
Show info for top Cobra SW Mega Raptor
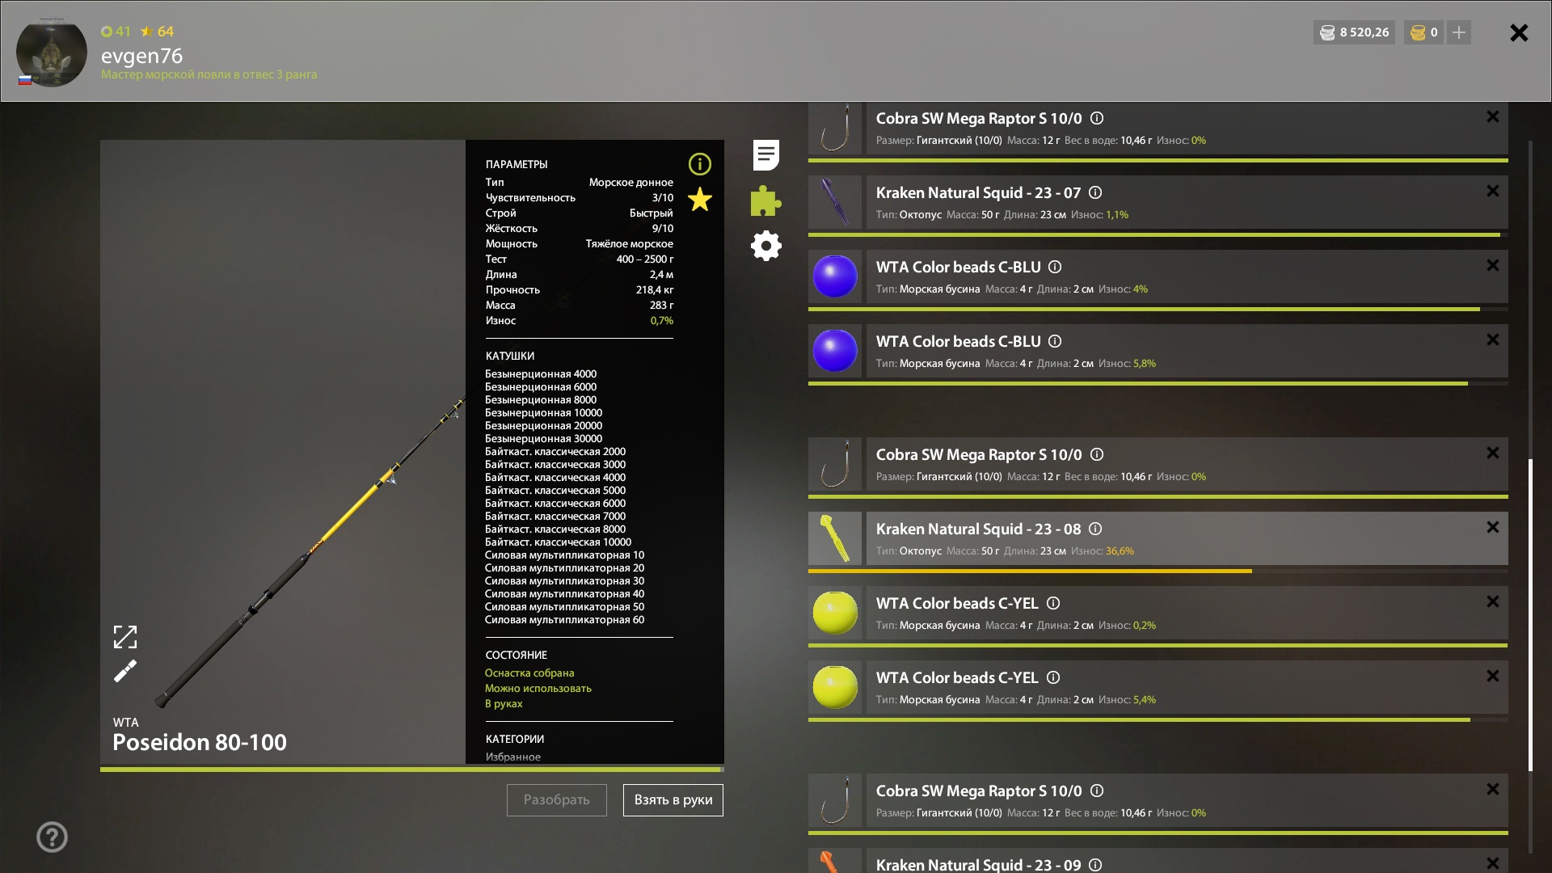pyautogui.click(x=1097, y=118)
